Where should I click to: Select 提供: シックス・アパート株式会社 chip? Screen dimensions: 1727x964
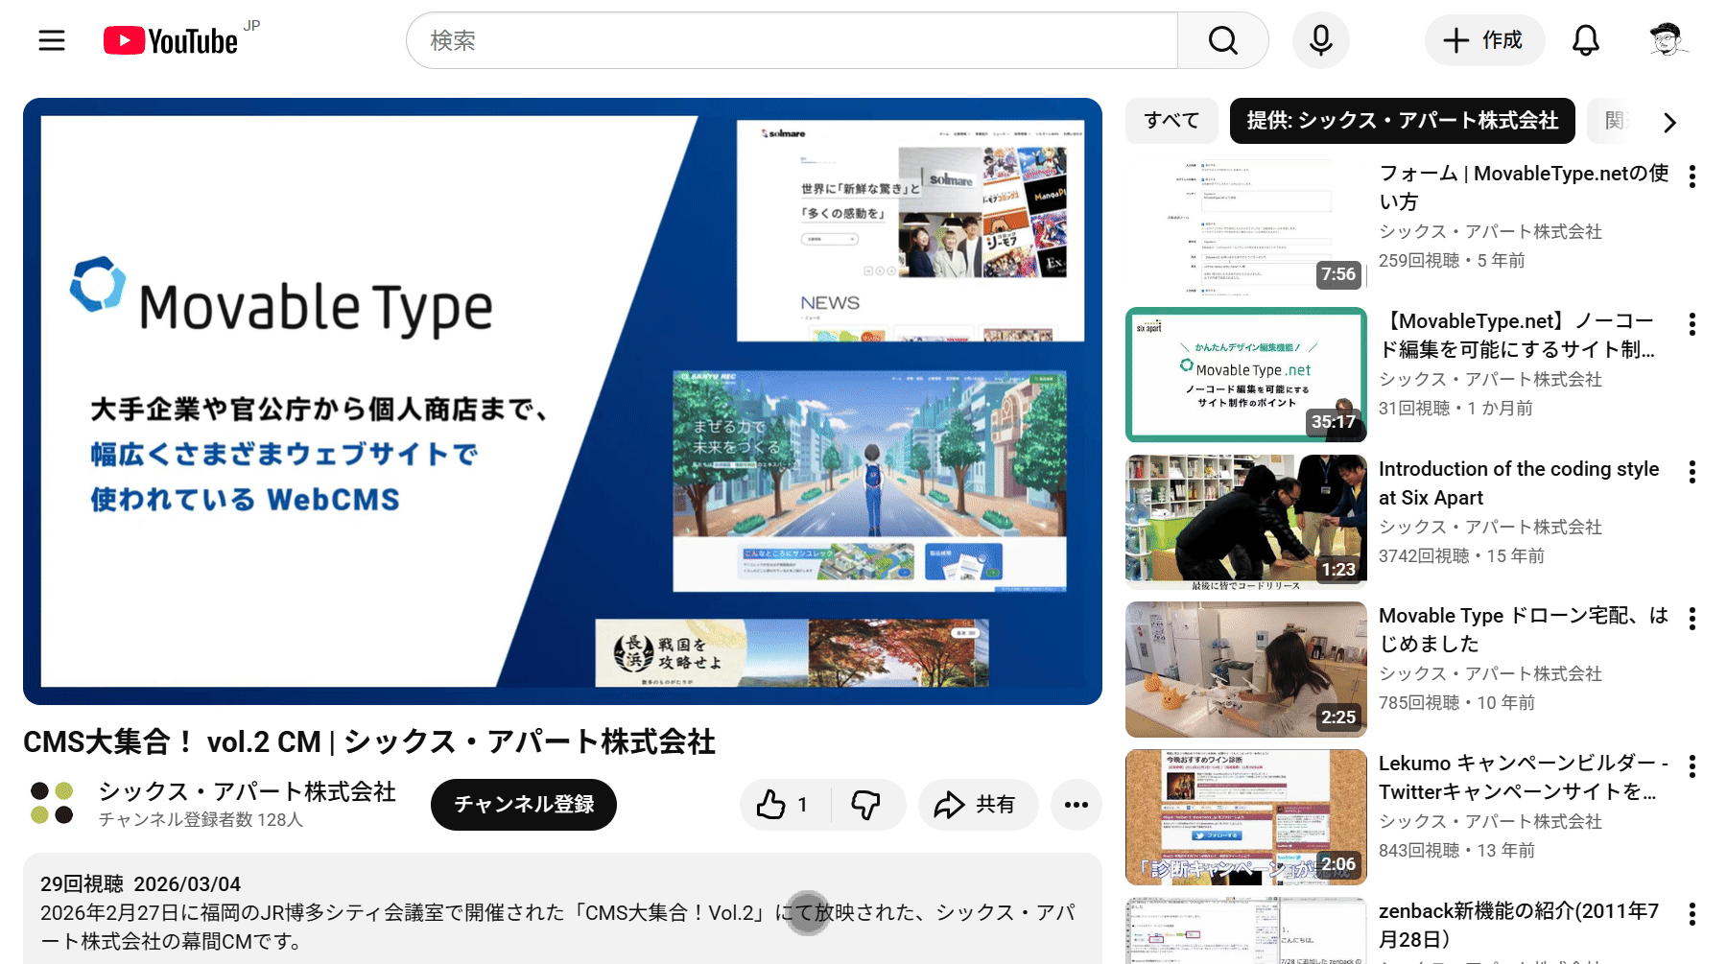point(1402,121)
